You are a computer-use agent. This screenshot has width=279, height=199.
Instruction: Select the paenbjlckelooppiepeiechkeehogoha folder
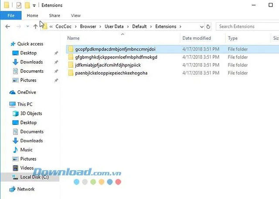tap(111, 73)
